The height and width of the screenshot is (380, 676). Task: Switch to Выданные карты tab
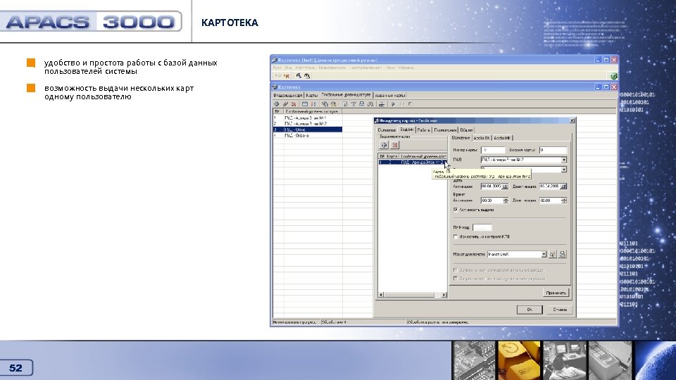(389, 95)
